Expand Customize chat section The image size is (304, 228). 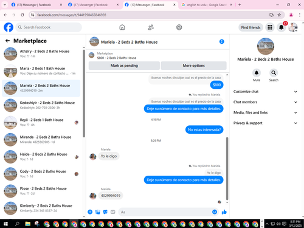(x=265, y=92)
